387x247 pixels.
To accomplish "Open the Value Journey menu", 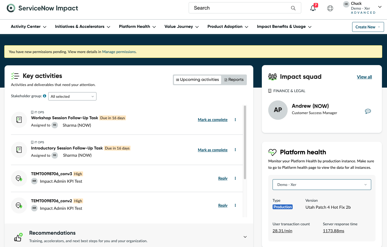I will (x=182, y=27).
